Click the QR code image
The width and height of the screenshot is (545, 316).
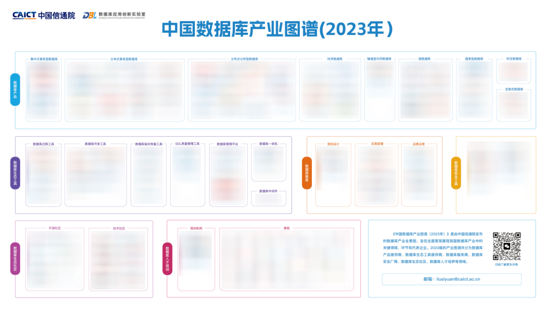(507, 246)
